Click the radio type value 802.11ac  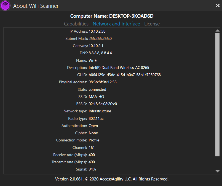pos(96,119)
